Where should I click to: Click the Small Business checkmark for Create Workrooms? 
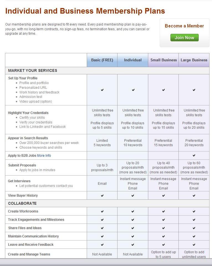pyautogui.click(x=163, y=211)
